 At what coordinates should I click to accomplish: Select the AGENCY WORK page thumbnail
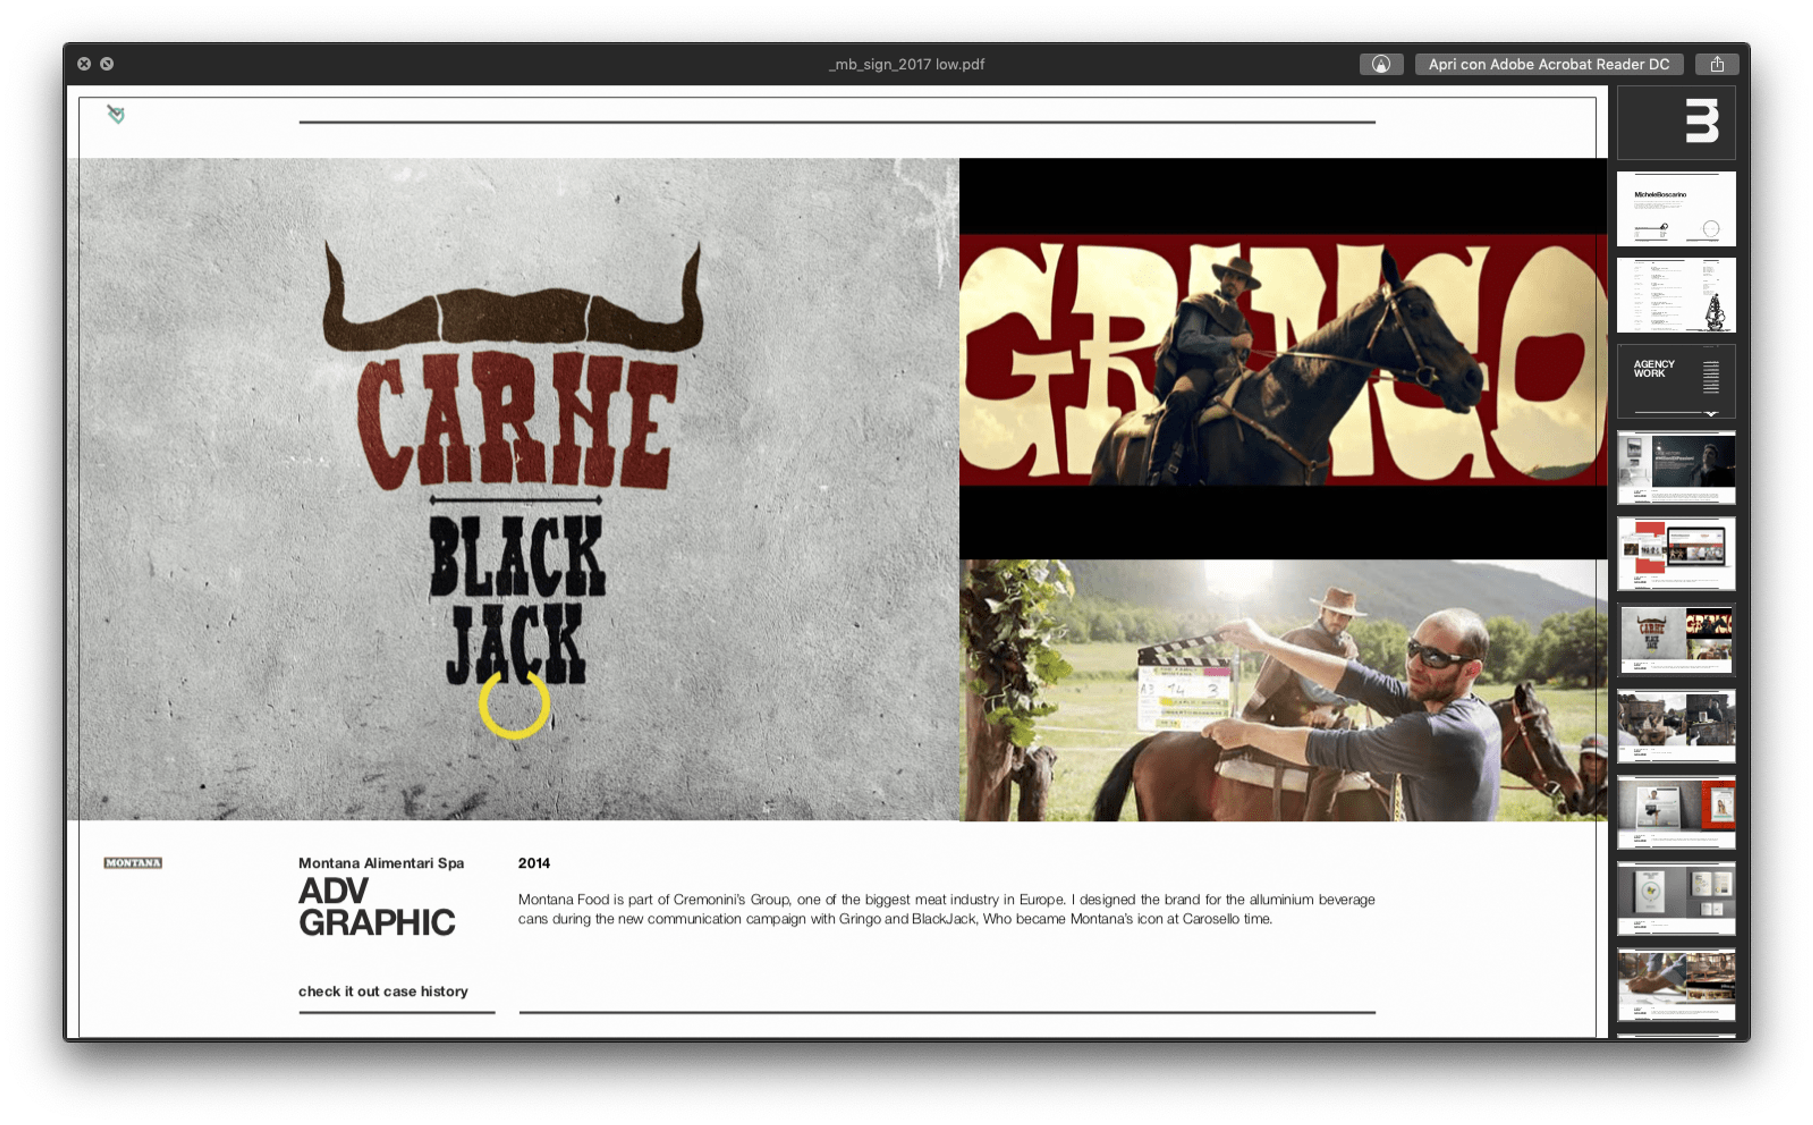point(1676,381)
